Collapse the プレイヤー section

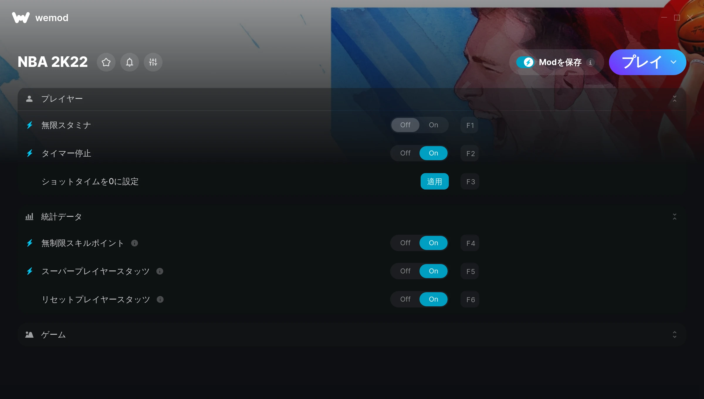675,99
